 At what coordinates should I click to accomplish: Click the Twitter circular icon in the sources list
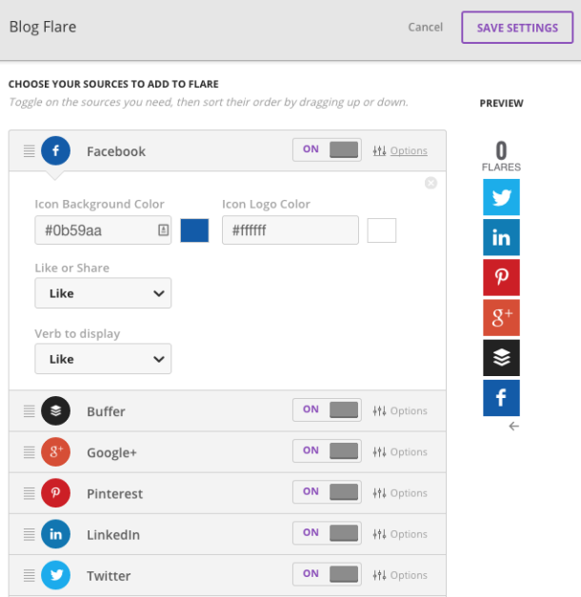pyautogui.click(x=55, y=575)
